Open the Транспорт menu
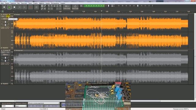Image resolution: width=196 pixels, height=110 pixels. 24,3
